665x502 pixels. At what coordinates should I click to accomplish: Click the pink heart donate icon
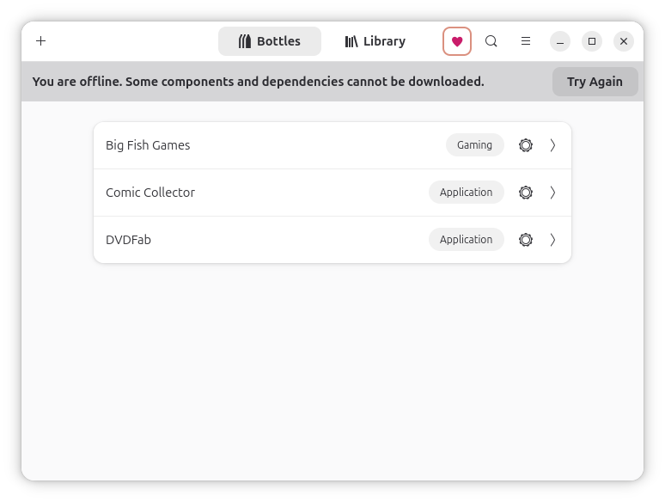[457, 41]
